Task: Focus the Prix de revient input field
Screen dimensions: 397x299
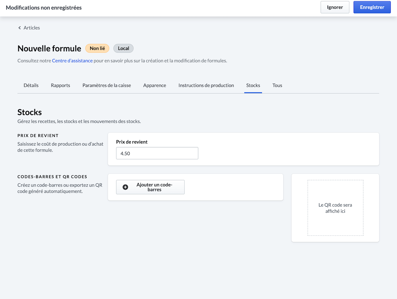Action: click(x=157, y=153)
